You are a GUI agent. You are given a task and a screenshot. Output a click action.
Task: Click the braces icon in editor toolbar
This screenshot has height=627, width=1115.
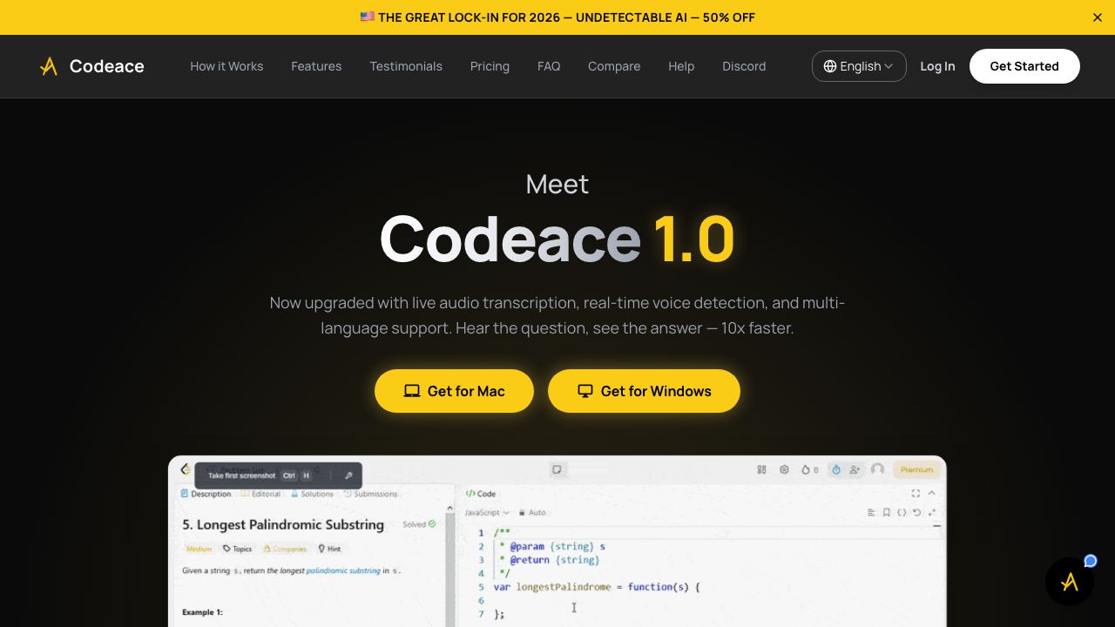tap(902, 513)
